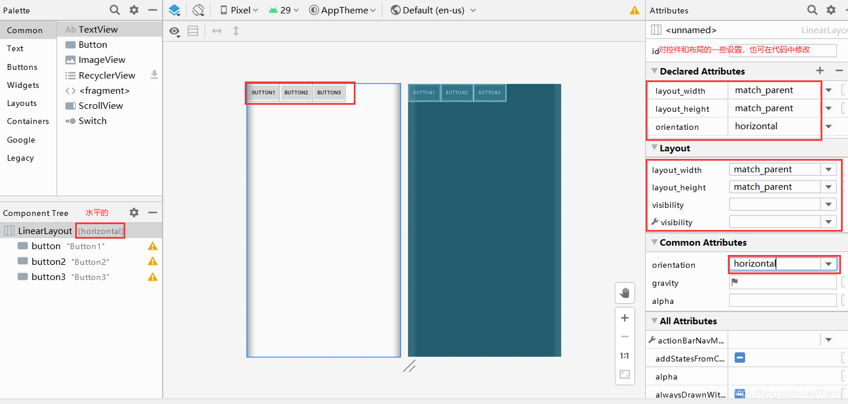Click BUTTON2 in design preview
The image size is (848, 404).
pyautogui.click(x=296, y=93)
